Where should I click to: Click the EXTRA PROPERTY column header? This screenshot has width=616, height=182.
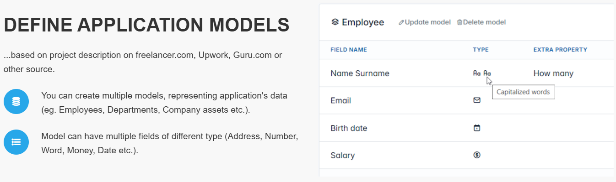(560, 50)
